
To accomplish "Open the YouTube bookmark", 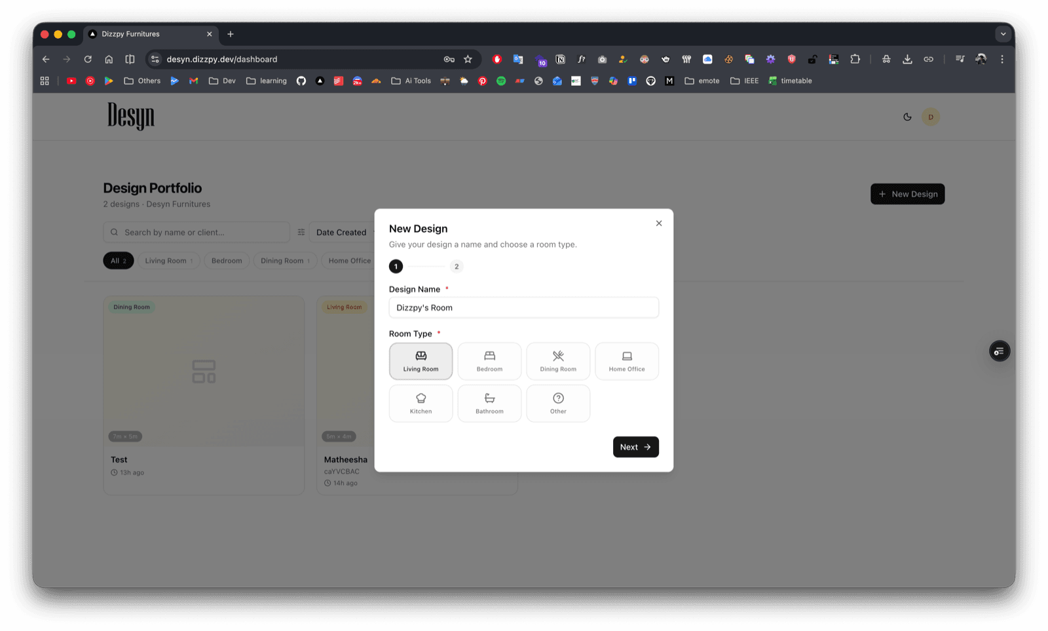I will (71, 81).
